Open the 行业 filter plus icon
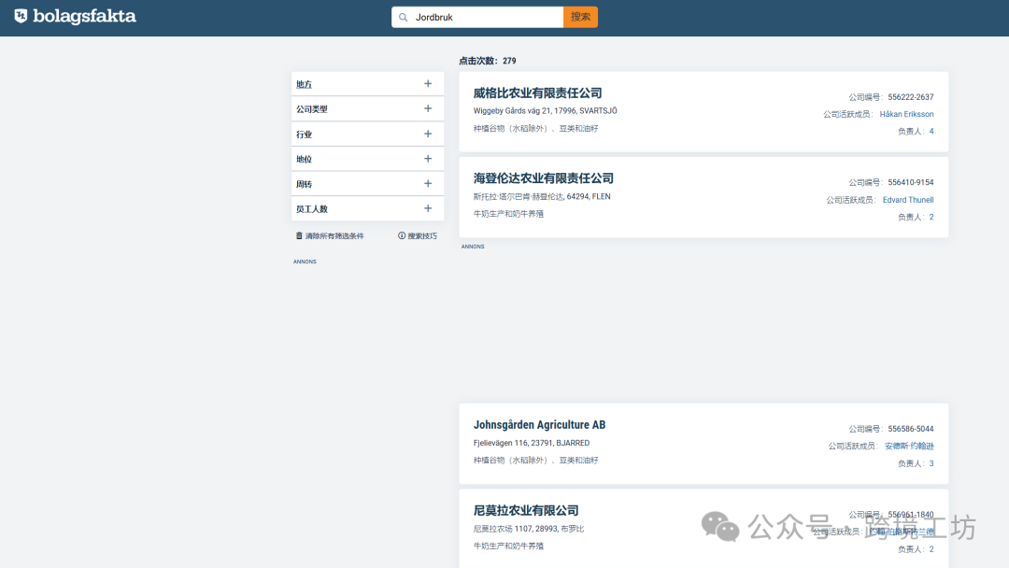Viewport: 1009px width, 568px height. [428, 134]
